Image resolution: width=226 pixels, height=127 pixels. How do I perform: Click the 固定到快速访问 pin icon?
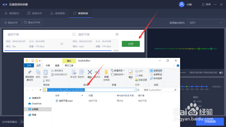point(30,72)
